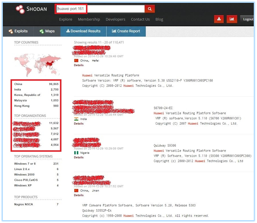Image resolution: width=257 pixels, height=223 pixels.
Task: Switch to the Exploits tab
Action: pos(18,31)
